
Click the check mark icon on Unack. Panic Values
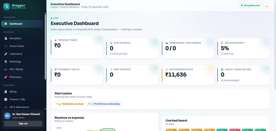222,70
